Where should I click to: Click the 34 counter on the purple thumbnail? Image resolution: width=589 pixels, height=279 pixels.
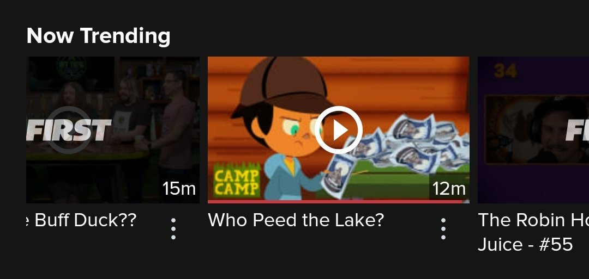[x=505, y=71]
